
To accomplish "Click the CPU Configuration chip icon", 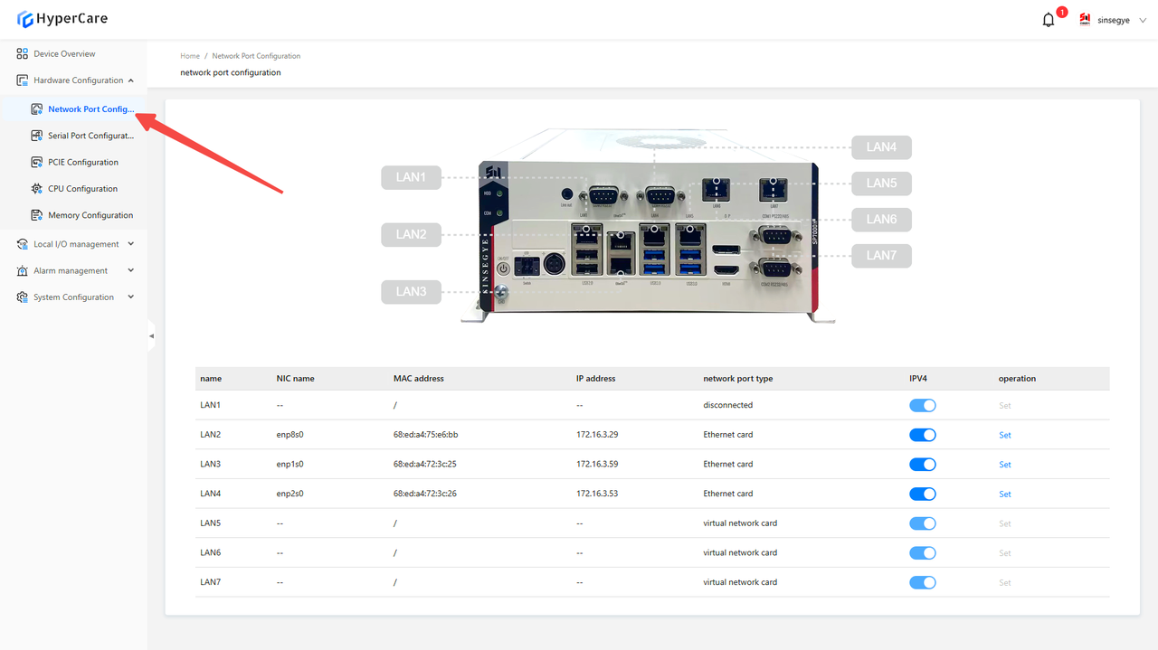I will (x=37, y=189).
